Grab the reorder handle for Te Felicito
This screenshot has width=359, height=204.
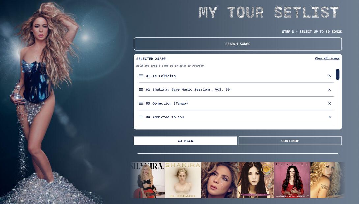coord(141,76)
